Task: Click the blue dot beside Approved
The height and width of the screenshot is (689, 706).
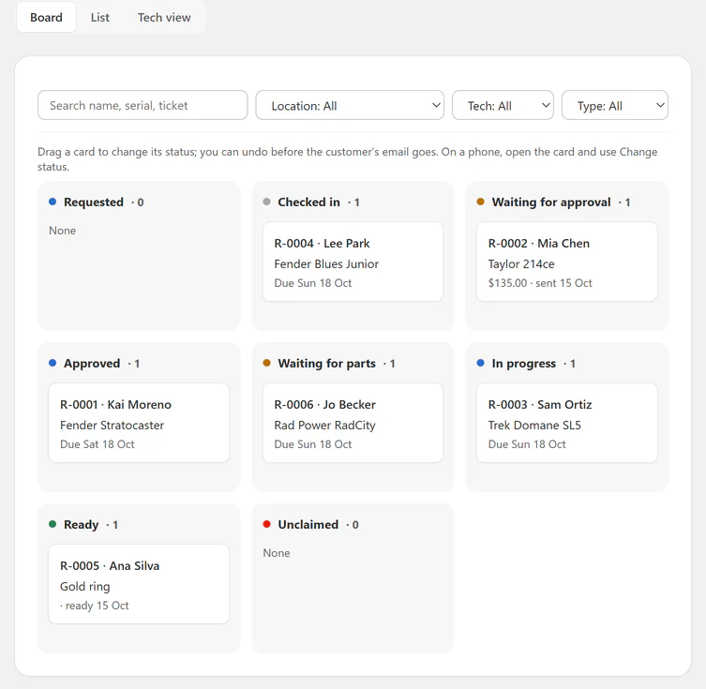Action: point(53,363)
